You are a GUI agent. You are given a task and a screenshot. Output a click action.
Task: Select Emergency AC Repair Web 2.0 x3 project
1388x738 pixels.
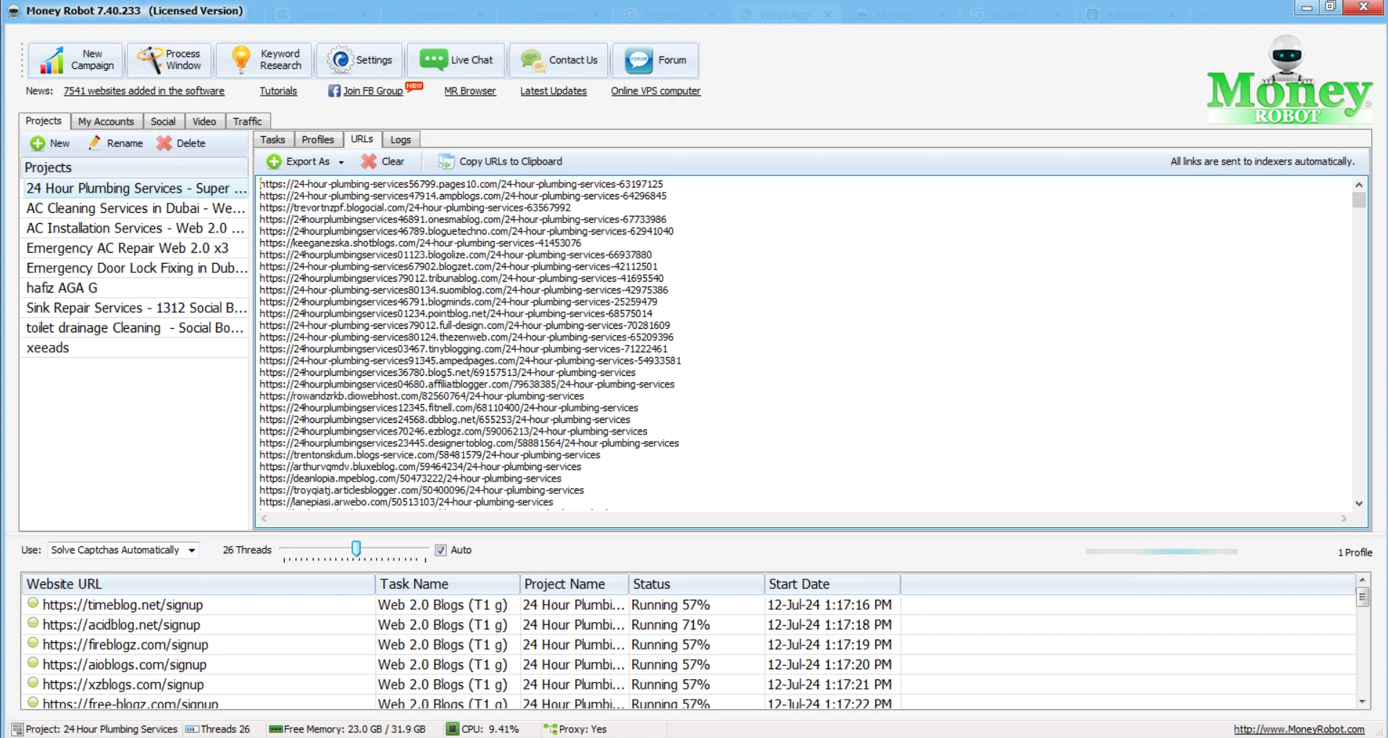pos(135,248)
